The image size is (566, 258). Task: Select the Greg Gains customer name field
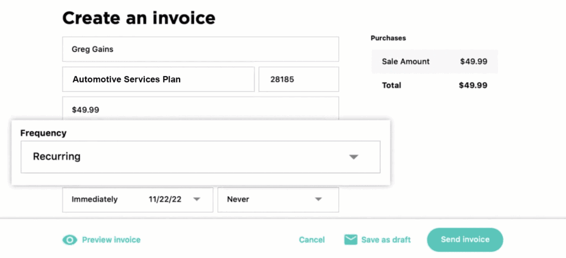[x=200, y=50]
